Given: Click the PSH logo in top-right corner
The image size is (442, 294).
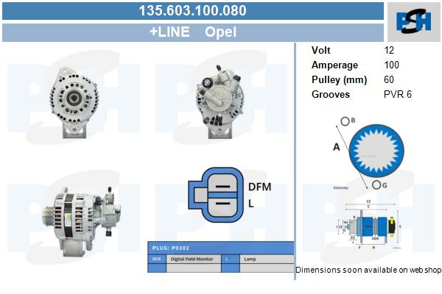Looking at the screenshot, I should click(414, 22).
